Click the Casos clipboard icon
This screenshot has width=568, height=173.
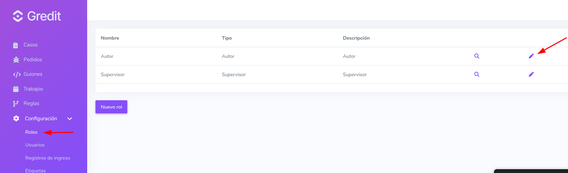click(16, 45)
